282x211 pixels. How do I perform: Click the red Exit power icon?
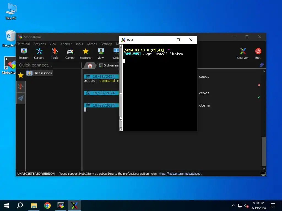pos(258,54)
